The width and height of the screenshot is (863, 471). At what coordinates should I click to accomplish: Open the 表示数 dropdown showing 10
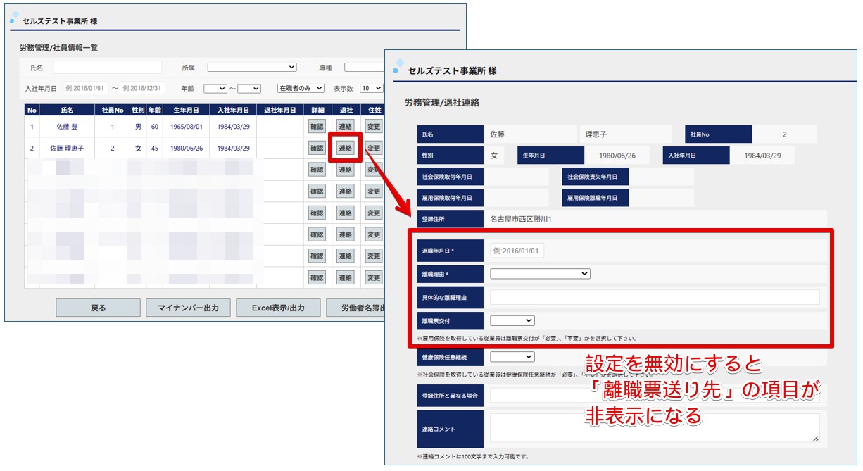coord(371,89)
